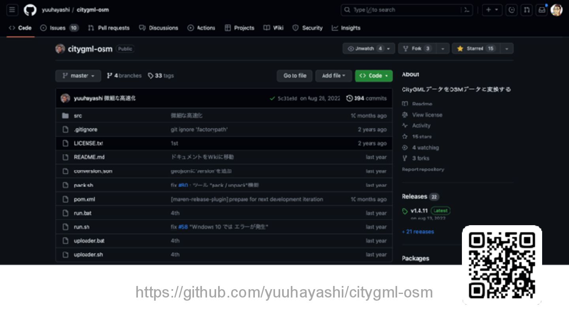Open issue #58 link in run.sh commit
This screenshot has height=320, width=569.
pyautogui.click(x=183, y=227)
